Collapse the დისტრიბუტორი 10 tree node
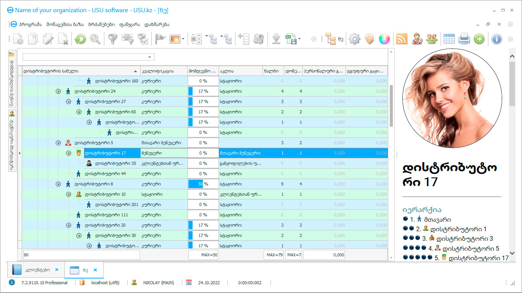Screen dimensions: 522x293 (x=68, y=194)
